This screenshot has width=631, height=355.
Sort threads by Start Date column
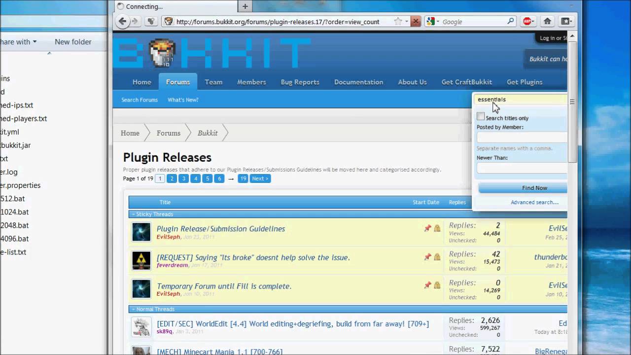click(x=426, y=202)
